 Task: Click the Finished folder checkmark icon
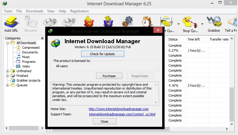pyautogui.click(x=13, y=76)
